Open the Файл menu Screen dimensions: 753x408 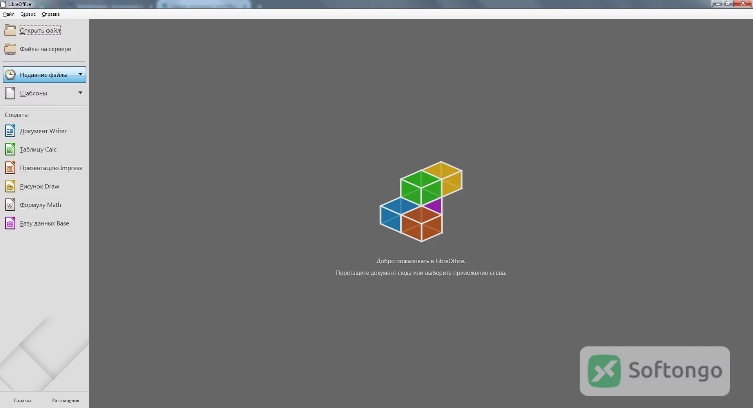(x=9, y=14)
